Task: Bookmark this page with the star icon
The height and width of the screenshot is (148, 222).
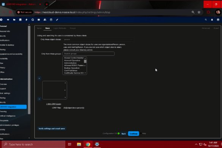Action: (199, 12)
